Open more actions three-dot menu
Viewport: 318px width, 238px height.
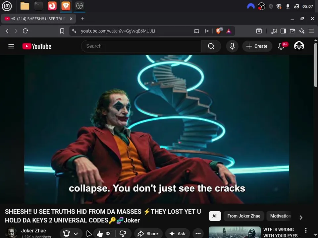point(198,234)
